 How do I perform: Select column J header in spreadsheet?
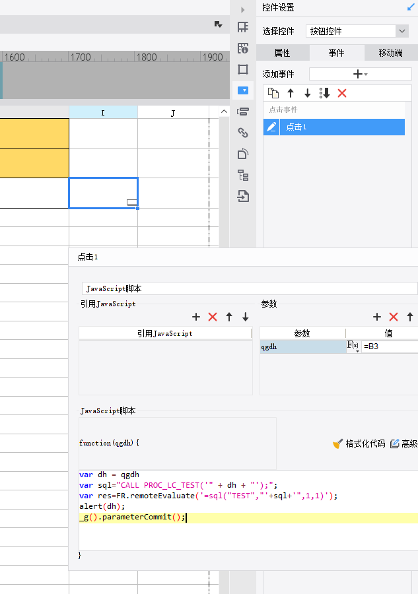coord(173,112)
